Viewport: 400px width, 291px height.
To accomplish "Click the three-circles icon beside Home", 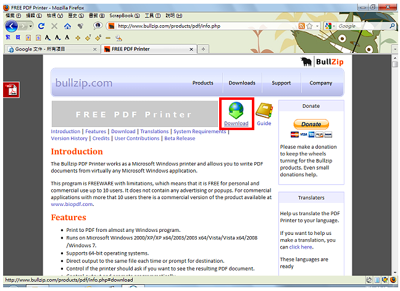I will pyautogui.click(x=81, y=26).
